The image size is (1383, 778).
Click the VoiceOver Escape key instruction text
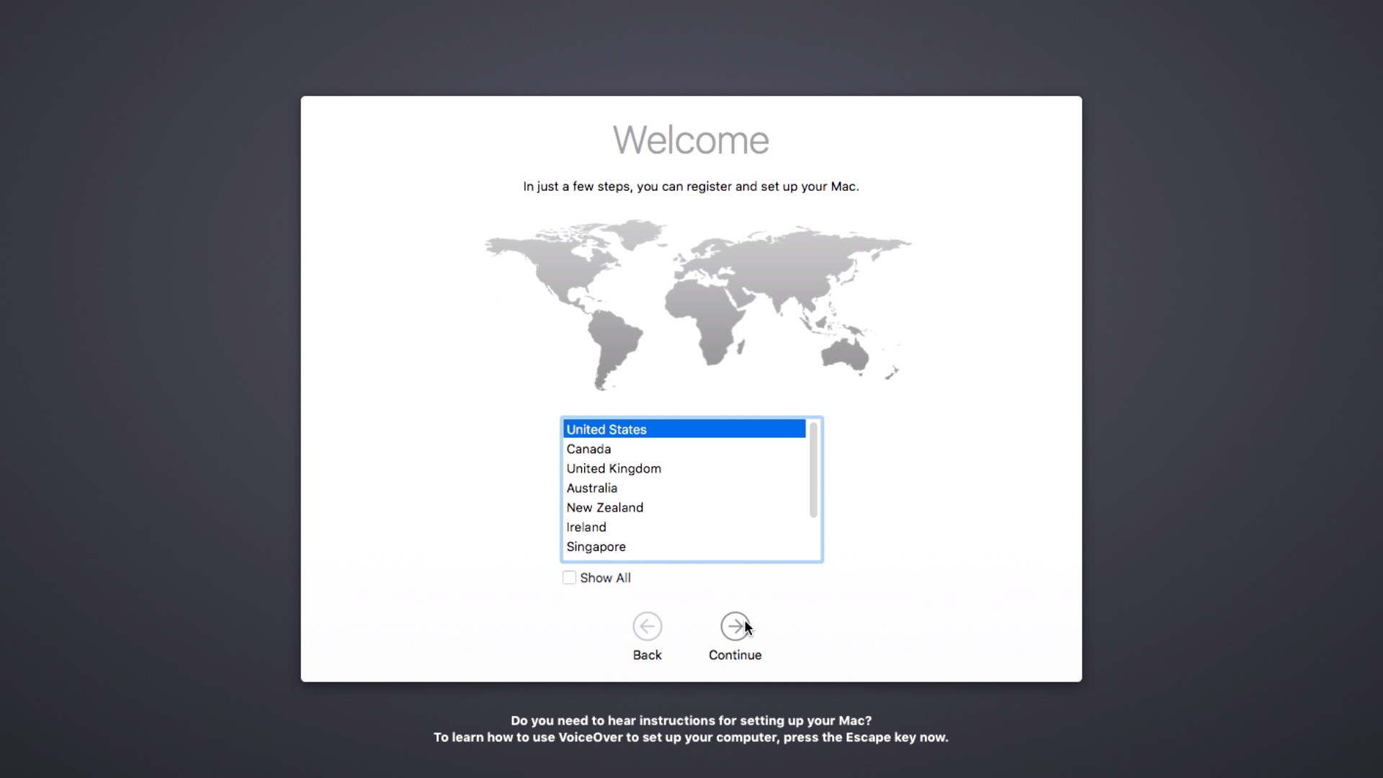691,737
